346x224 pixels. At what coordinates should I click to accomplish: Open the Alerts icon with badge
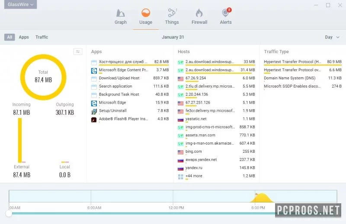point(226,13)
